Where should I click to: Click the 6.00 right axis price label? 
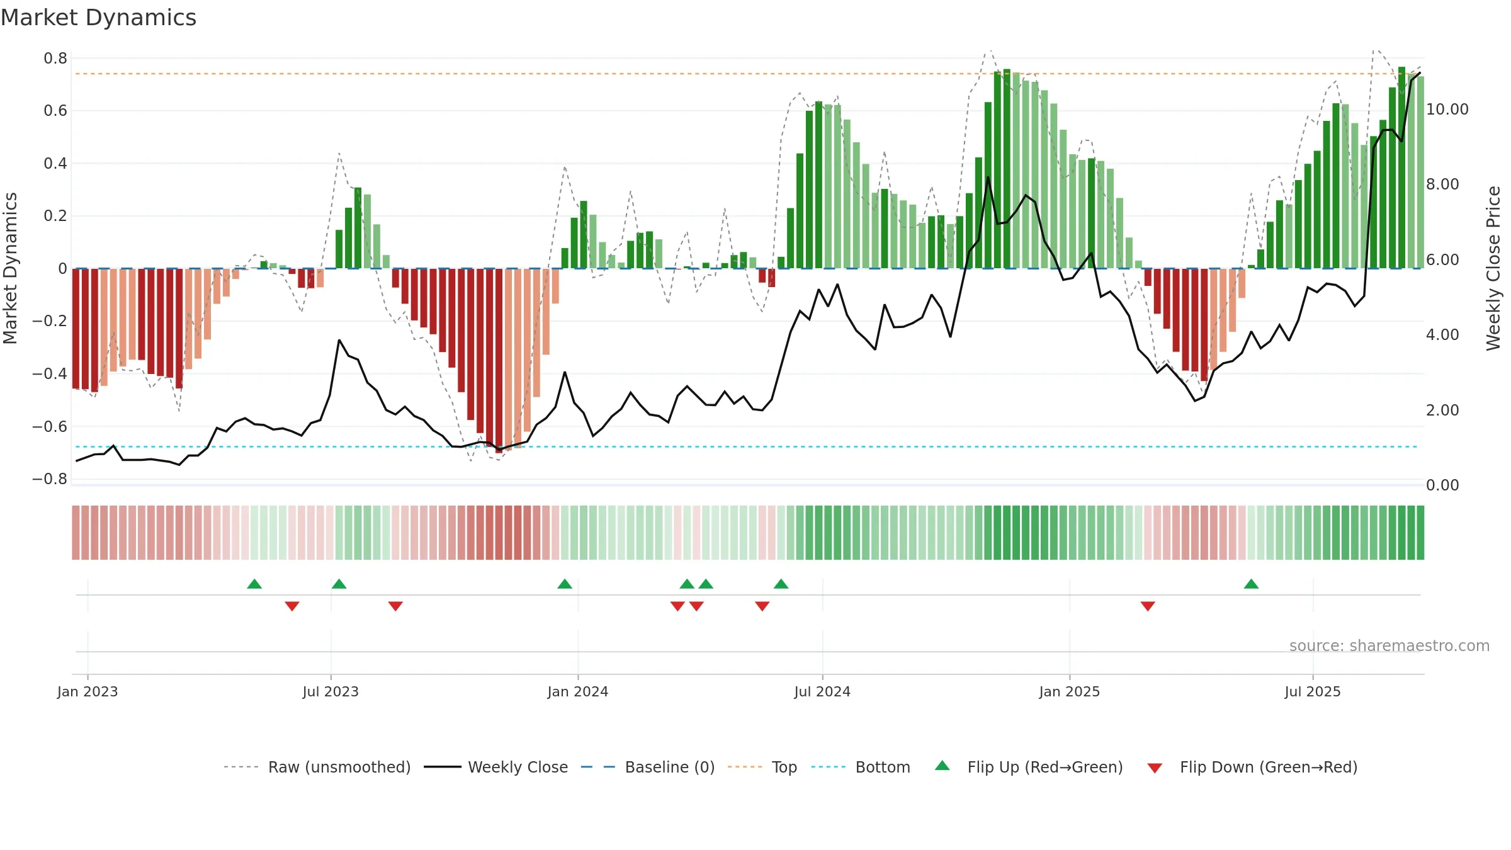1442,260
